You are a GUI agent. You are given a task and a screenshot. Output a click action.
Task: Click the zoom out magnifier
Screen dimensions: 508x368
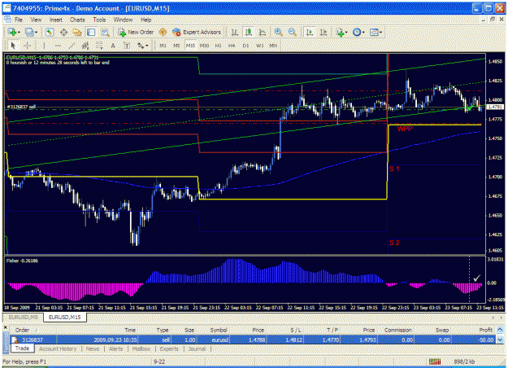[293, 32]
